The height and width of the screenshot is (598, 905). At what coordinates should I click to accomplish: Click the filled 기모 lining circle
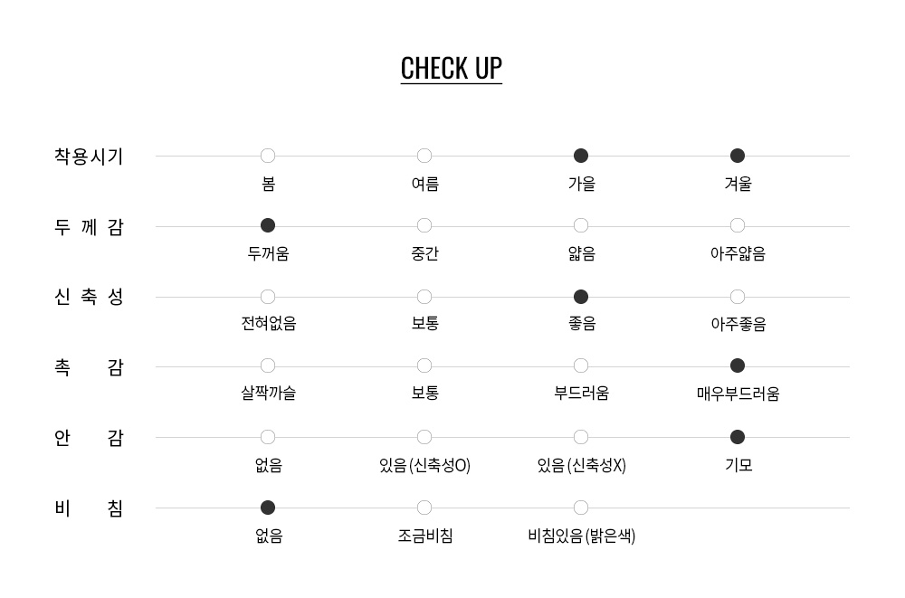[738, 437]
